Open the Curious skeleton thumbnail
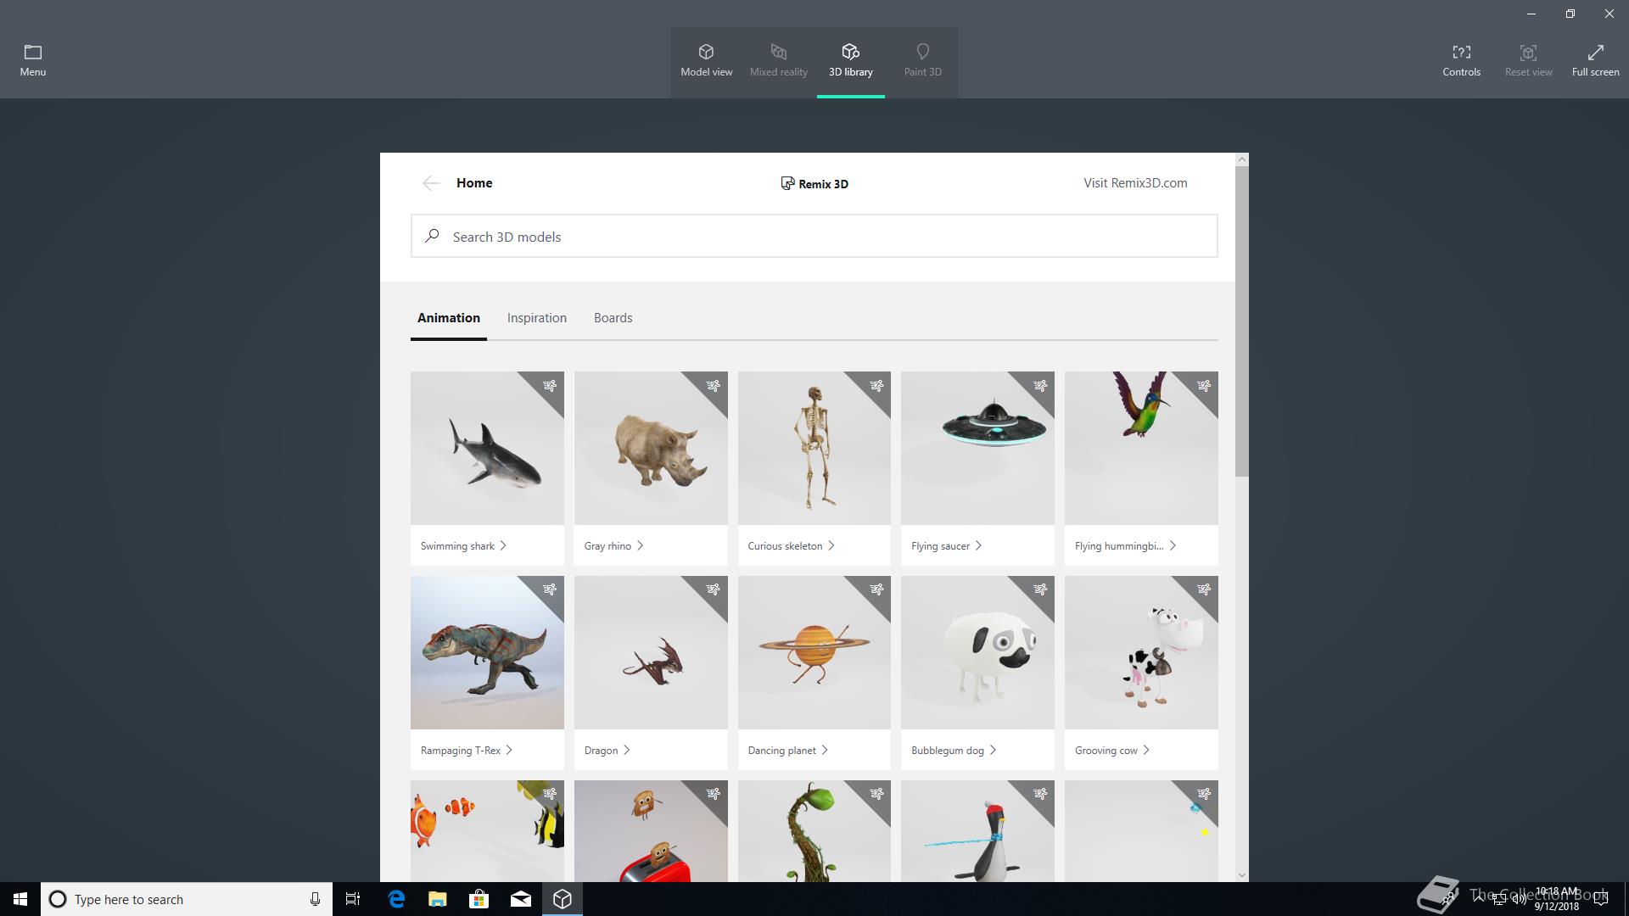This screenshot has height=916, width=1629. (814, 448)
